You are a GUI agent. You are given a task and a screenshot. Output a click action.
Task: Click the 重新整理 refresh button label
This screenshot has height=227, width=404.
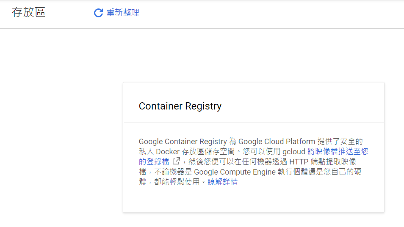pyautogui.click(x=123, y=13)
